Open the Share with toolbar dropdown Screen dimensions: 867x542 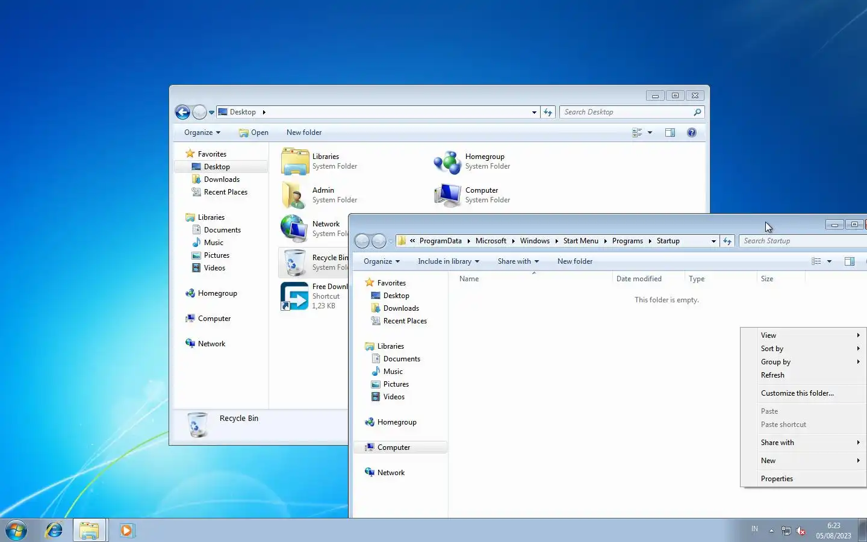click(518, 261)
